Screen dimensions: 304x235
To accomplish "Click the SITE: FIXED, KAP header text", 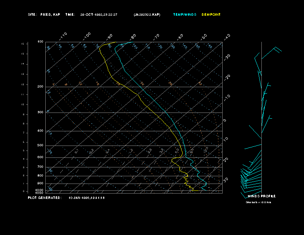I will tap(44, 15).
